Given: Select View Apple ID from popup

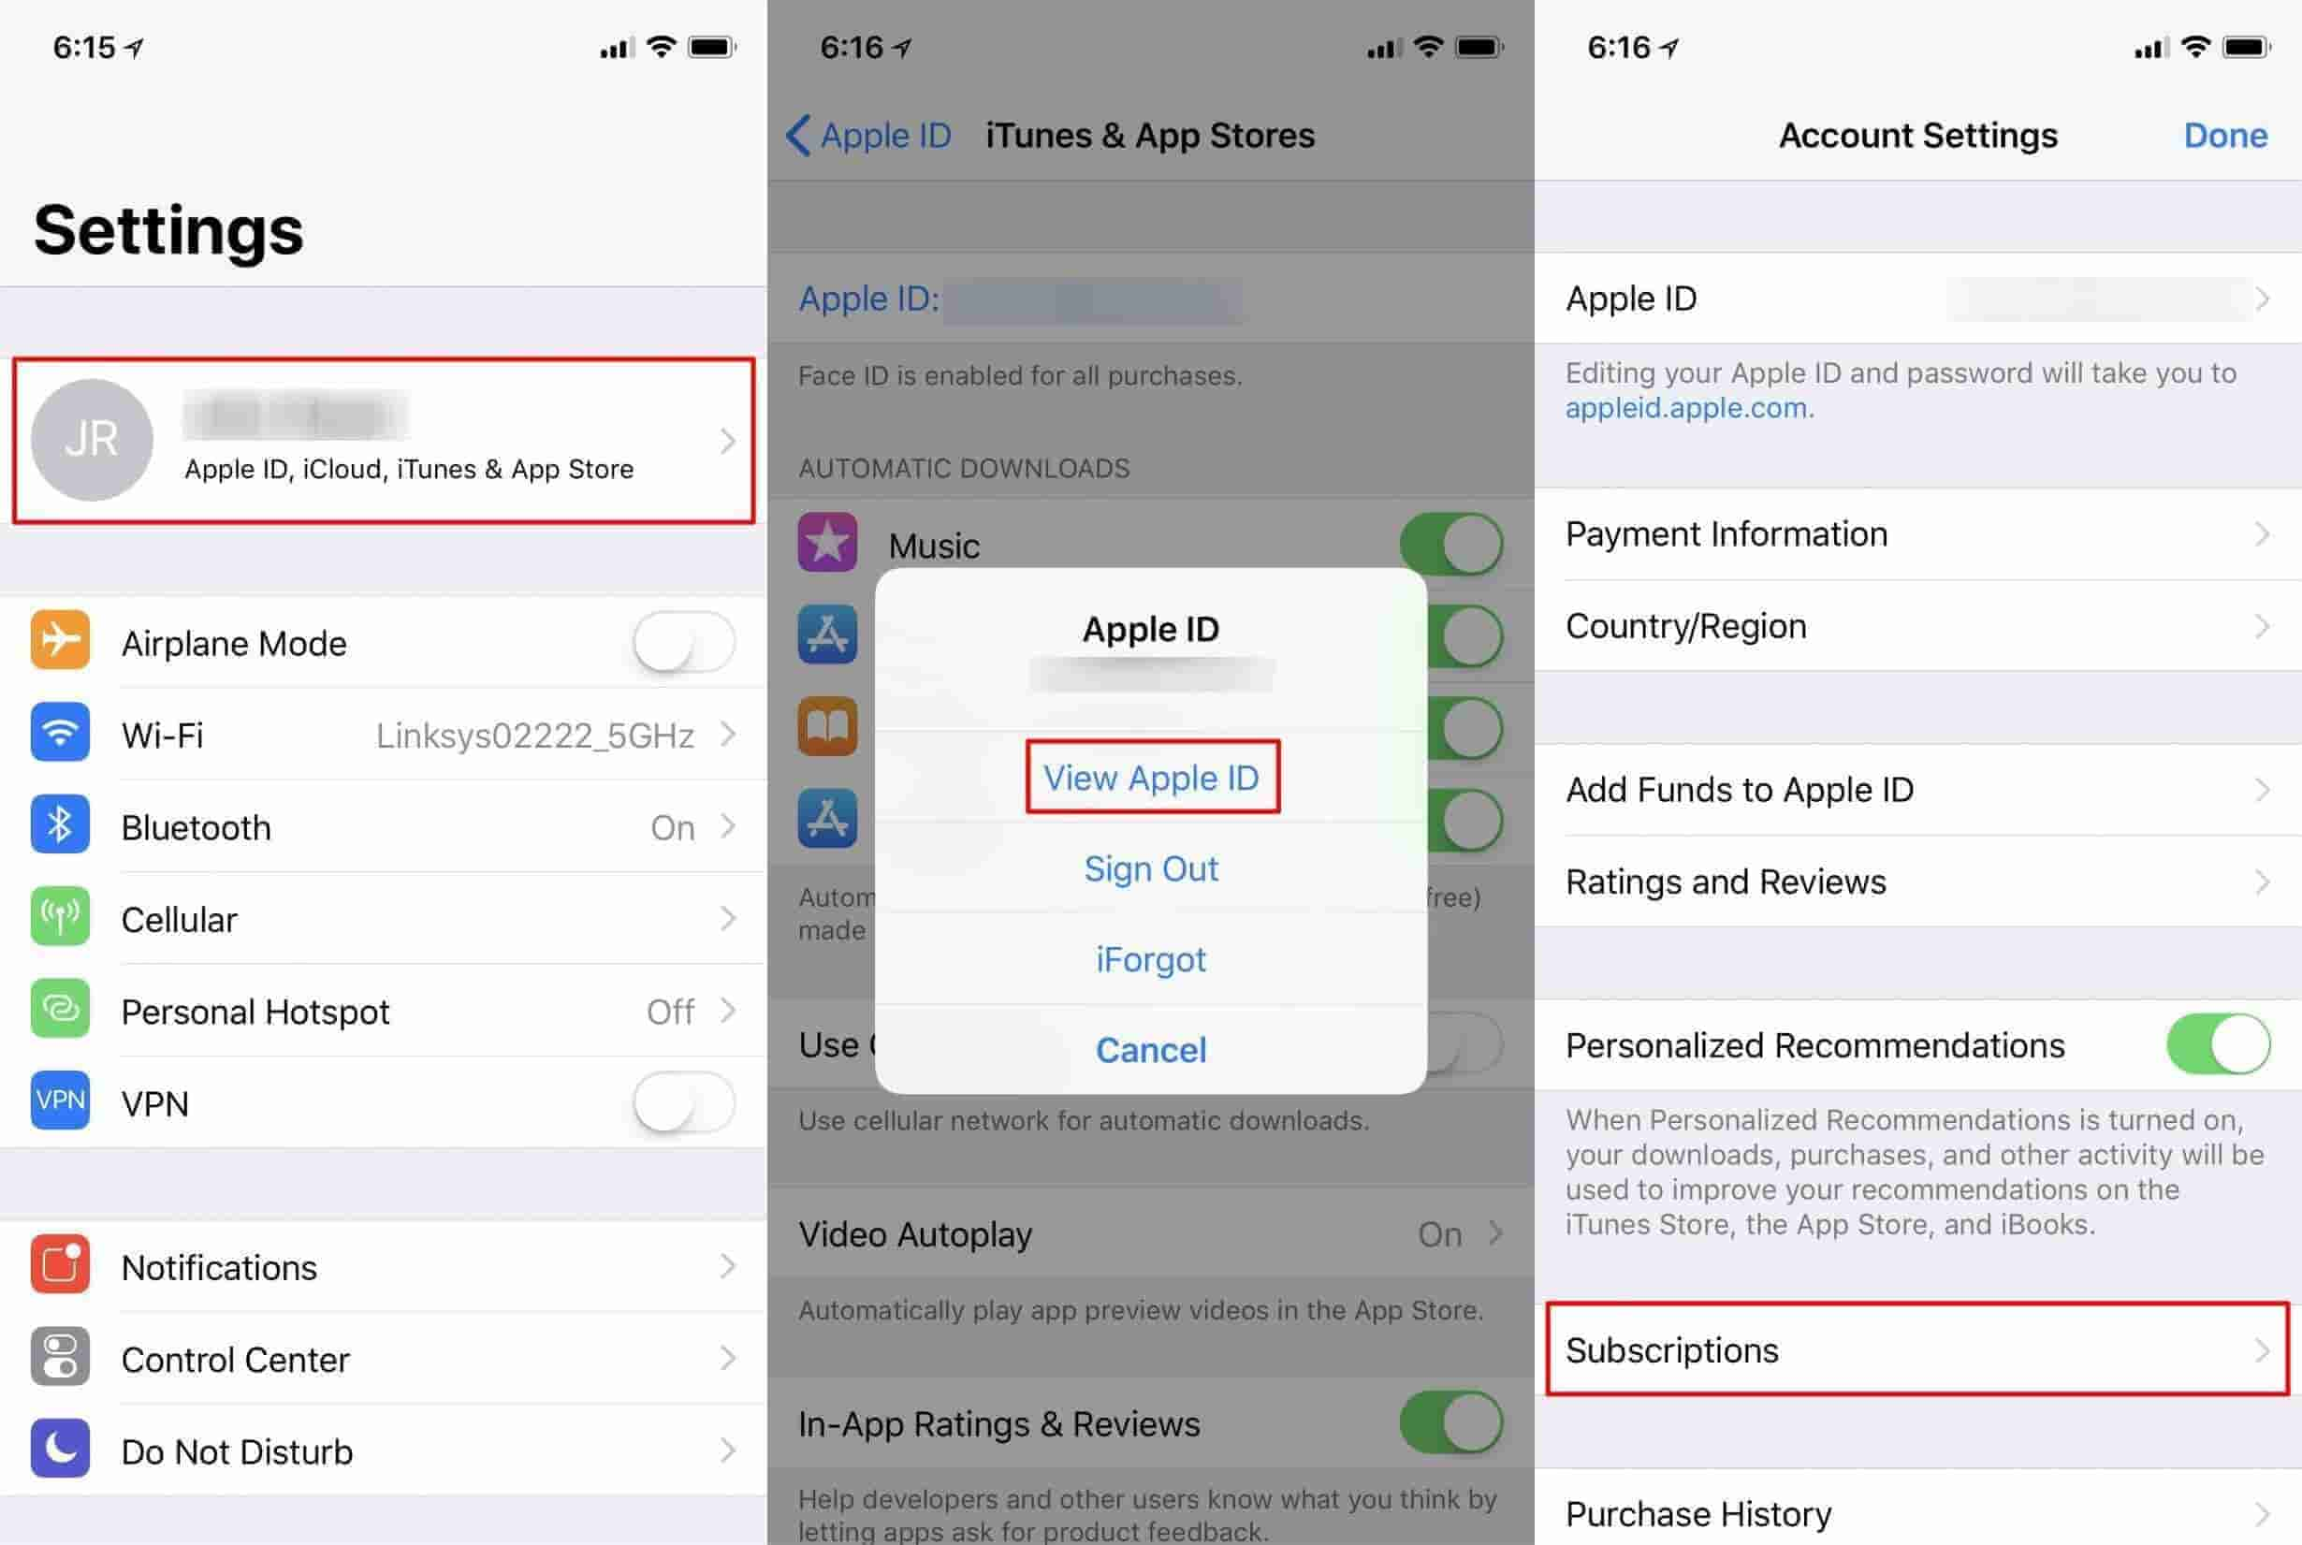Looking at the screenshot, I should click(x=1150, y=778).
